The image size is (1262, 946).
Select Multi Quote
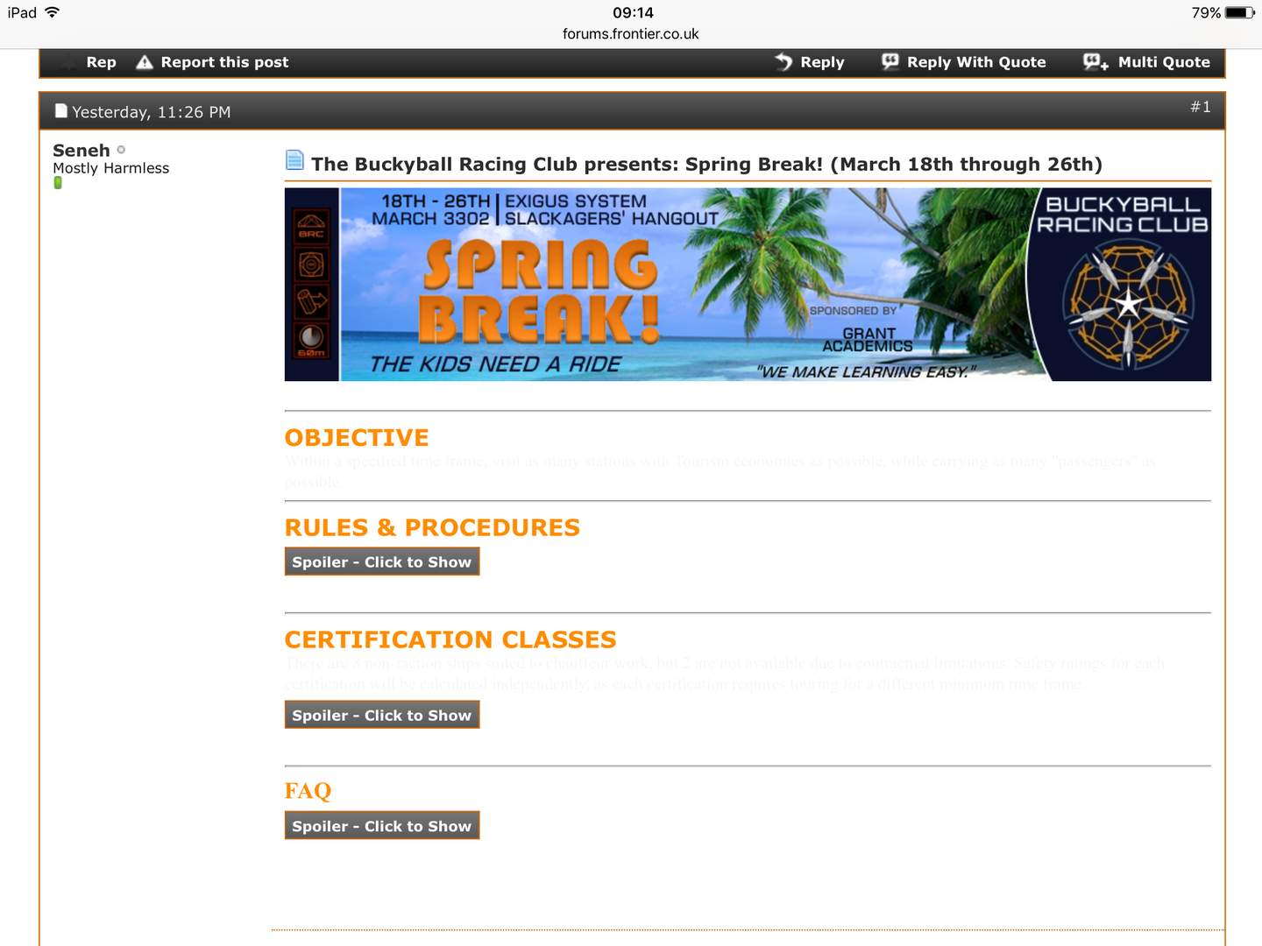[x=1164, y=62]
